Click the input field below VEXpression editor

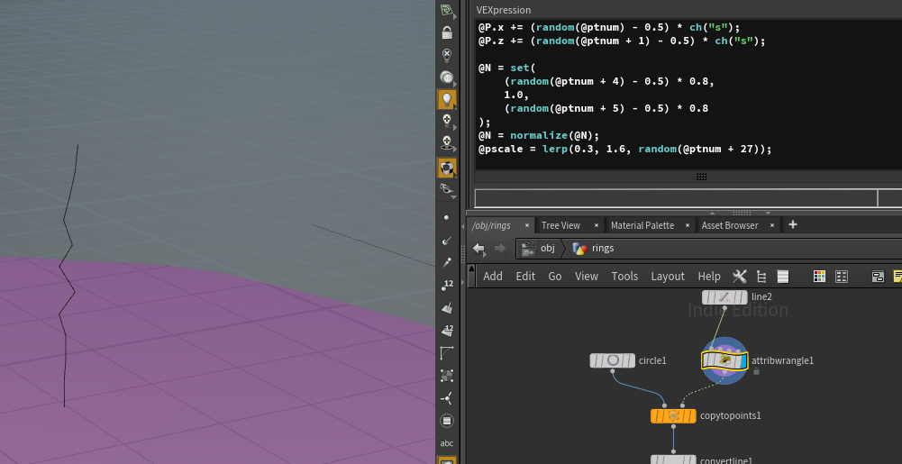676,198
